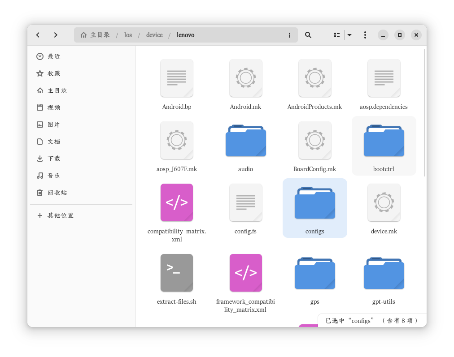Go to 主目录 in sidebar

click(81, 90)
